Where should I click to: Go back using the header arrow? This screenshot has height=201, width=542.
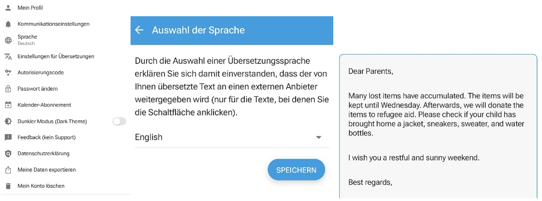coord(139,30)
